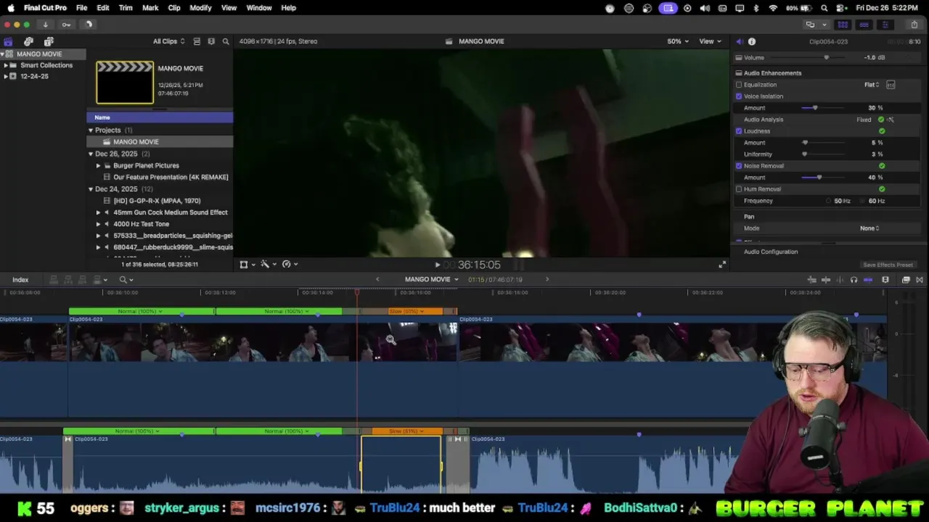Uncheck the Loudness checkbox
Screen dimensions: 929x522
(739, 131)
